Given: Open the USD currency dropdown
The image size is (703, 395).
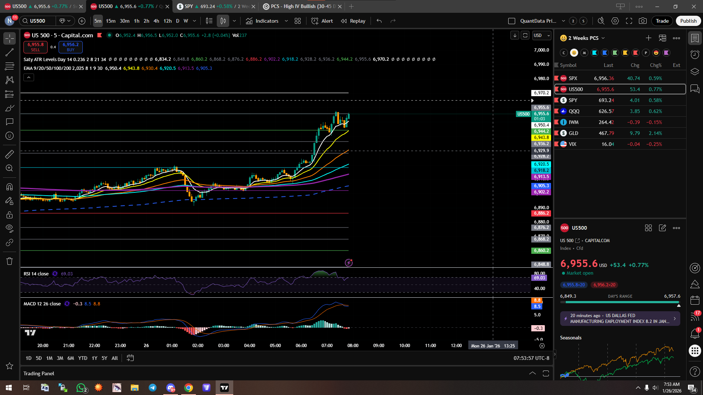Looking at the screenshot, I should [542, 35].
